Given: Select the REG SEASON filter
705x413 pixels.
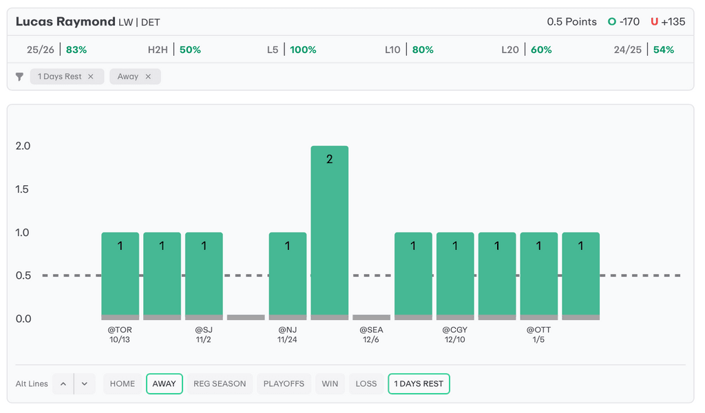Looking at the screenshot, I should point(220,383).
